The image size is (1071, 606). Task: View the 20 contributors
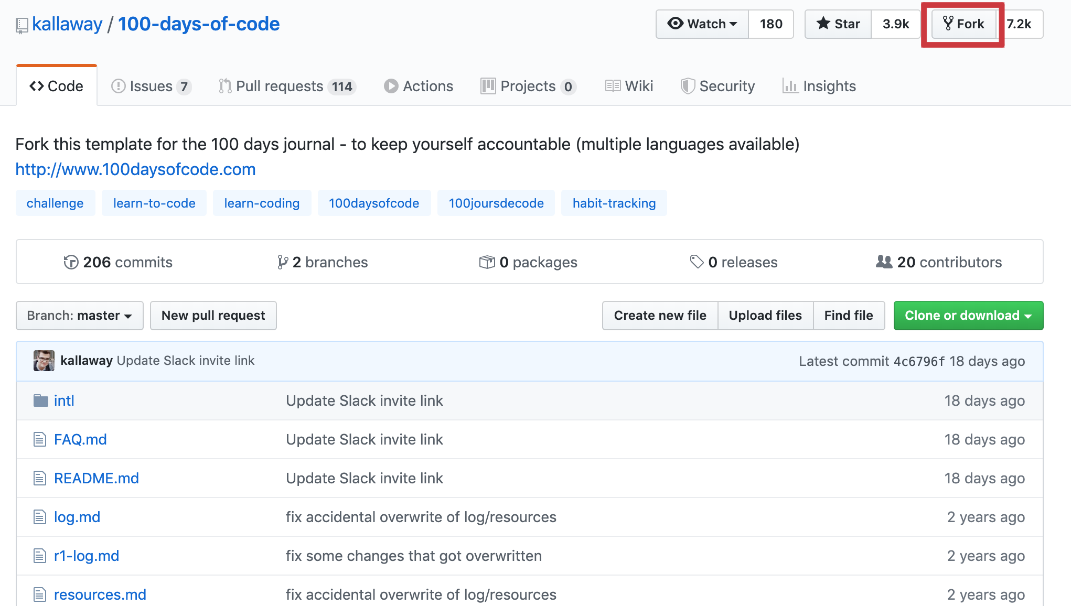coord(939,262)
